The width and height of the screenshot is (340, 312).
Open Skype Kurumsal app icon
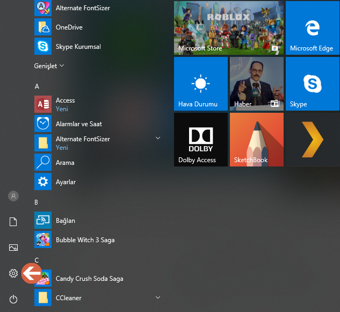point(43,46)
